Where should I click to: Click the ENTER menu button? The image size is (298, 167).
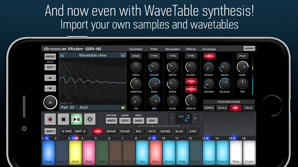click(x=50, y=57)
